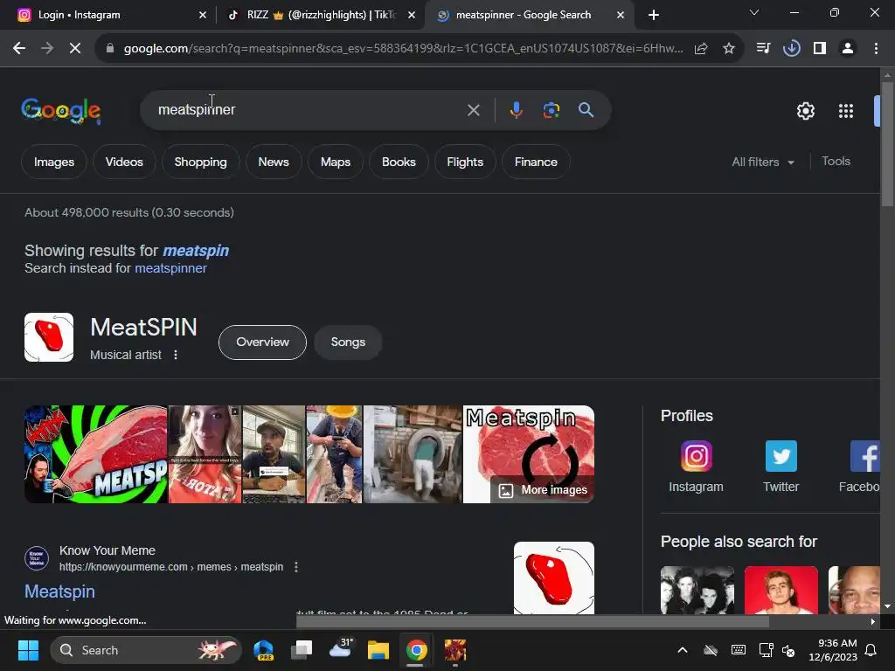Open the Facebook profile link
The height and width of the screenshot is (671, 895).
click(860, 467)
